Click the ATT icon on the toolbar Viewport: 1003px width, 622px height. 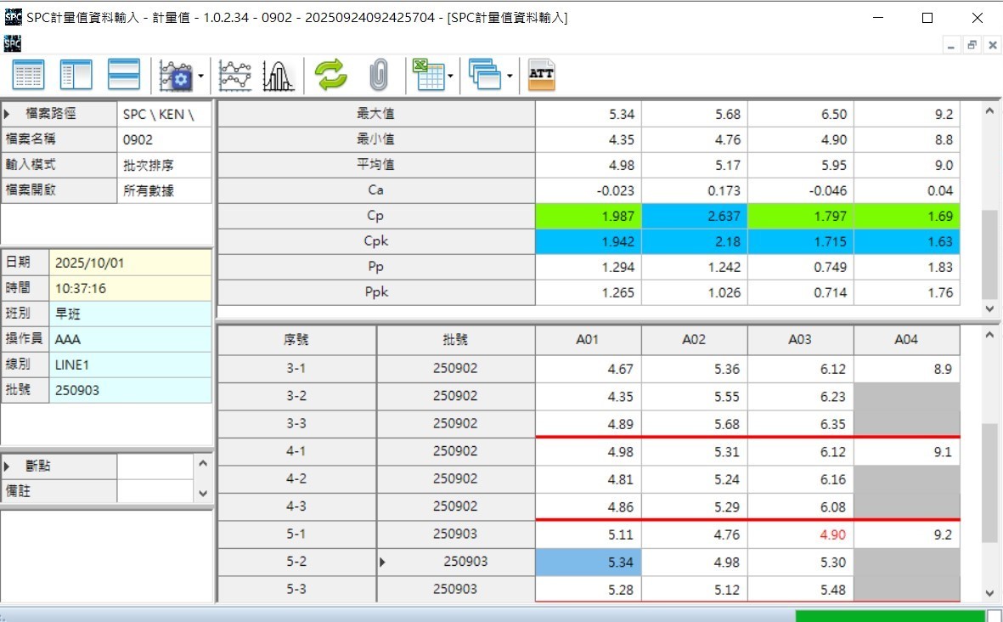pyautogui.click(x=541, y=75)
